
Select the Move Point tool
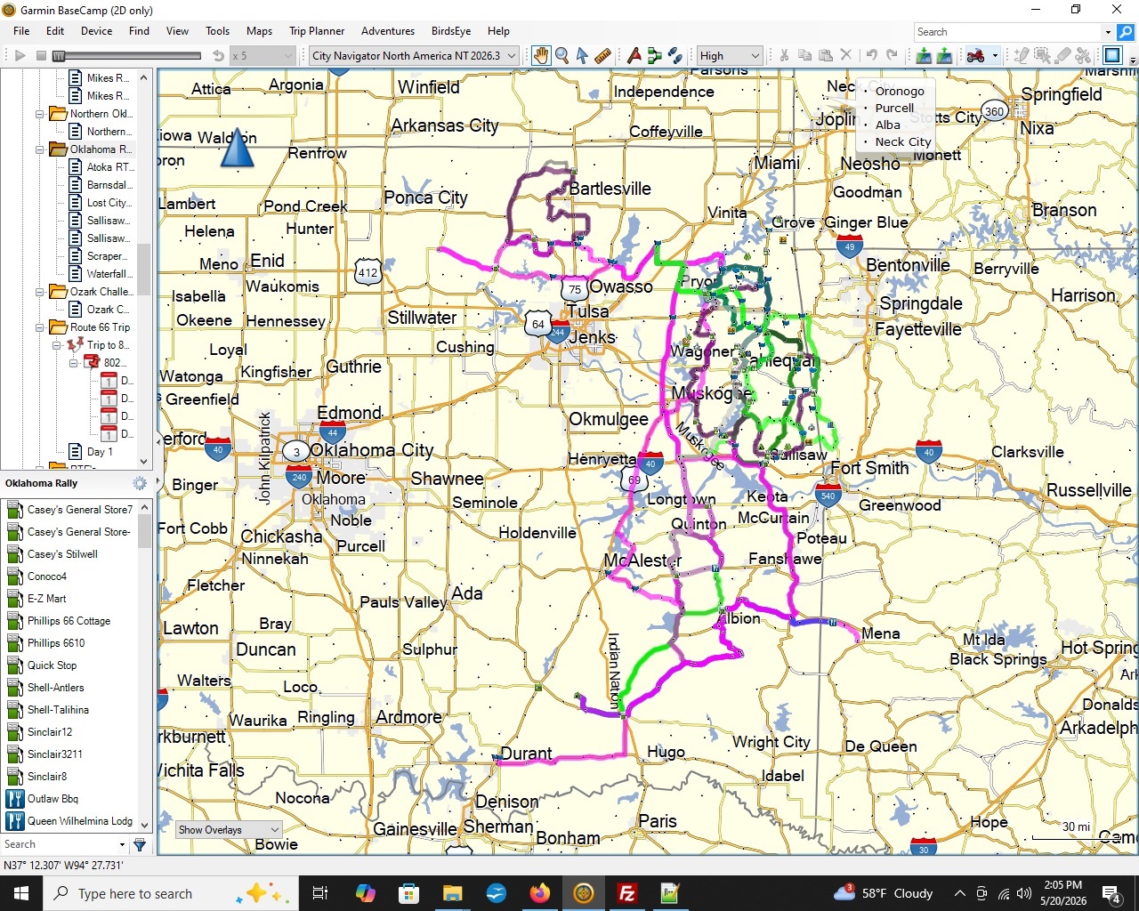[x=1042, y=55]
